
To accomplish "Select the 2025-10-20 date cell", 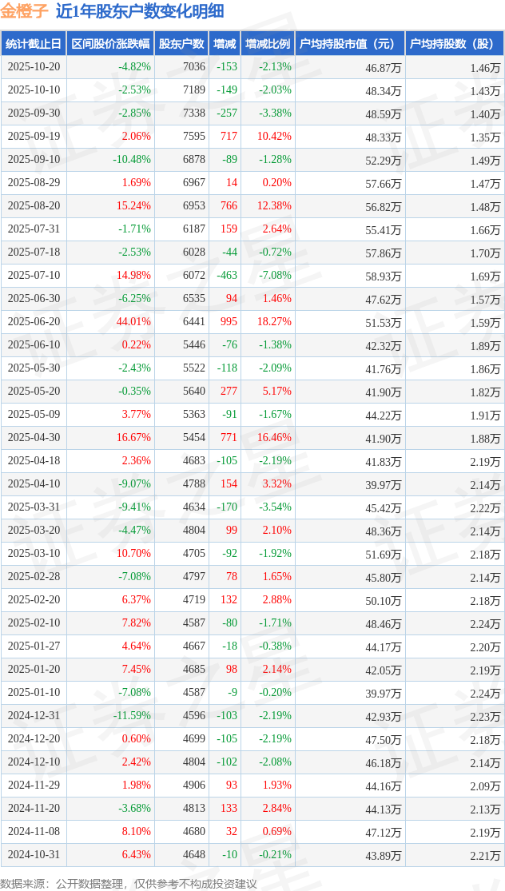I will point(34,67).
